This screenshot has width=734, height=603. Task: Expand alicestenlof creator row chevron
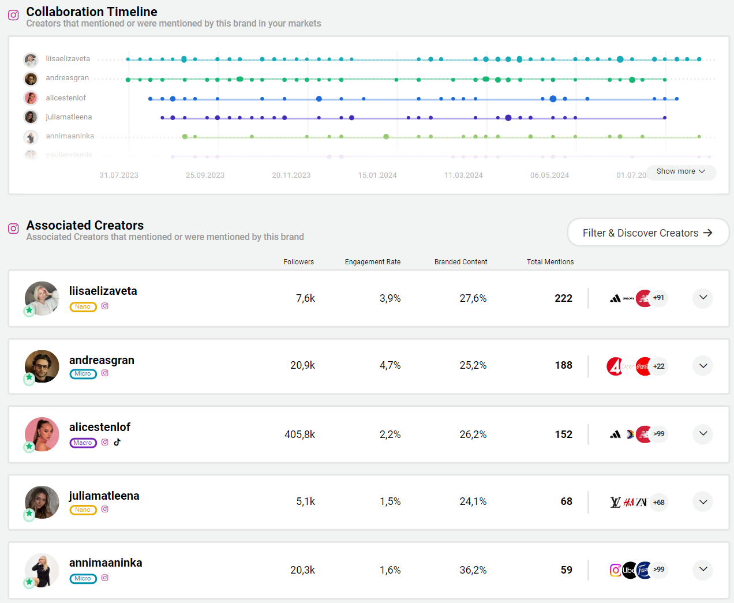(703, 434)
